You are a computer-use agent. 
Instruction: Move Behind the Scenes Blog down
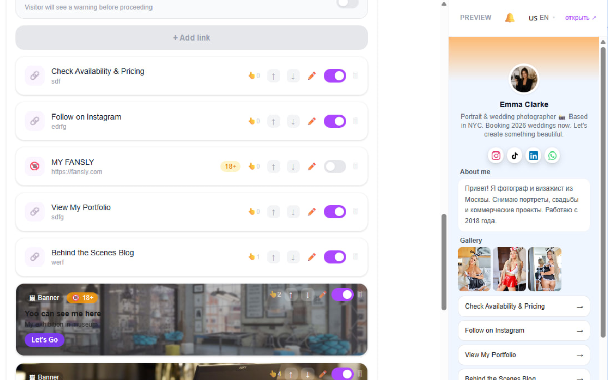tap(293, 257)
